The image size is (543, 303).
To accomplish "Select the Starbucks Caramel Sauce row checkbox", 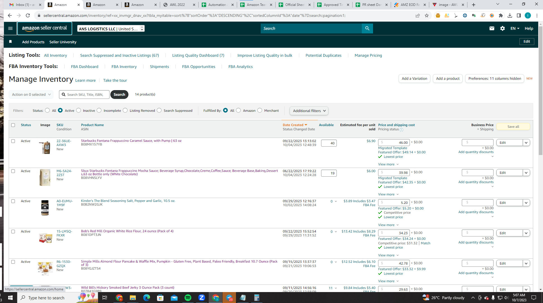I will [x=13, y=141].
